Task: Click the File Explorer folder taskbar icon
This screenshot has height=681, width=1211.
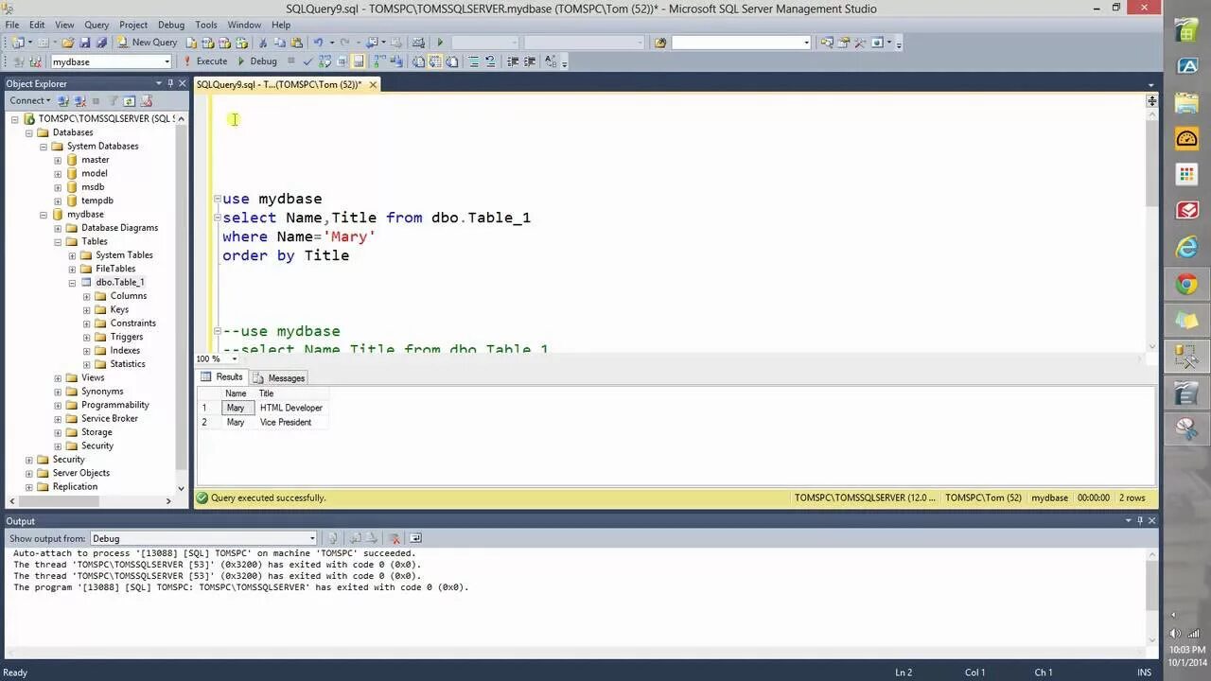Action: (x=1186, y=102)
